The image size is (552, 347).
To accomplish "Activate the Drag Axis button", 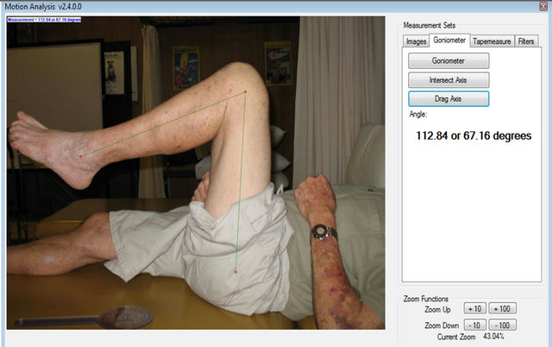I will point(448,98).
